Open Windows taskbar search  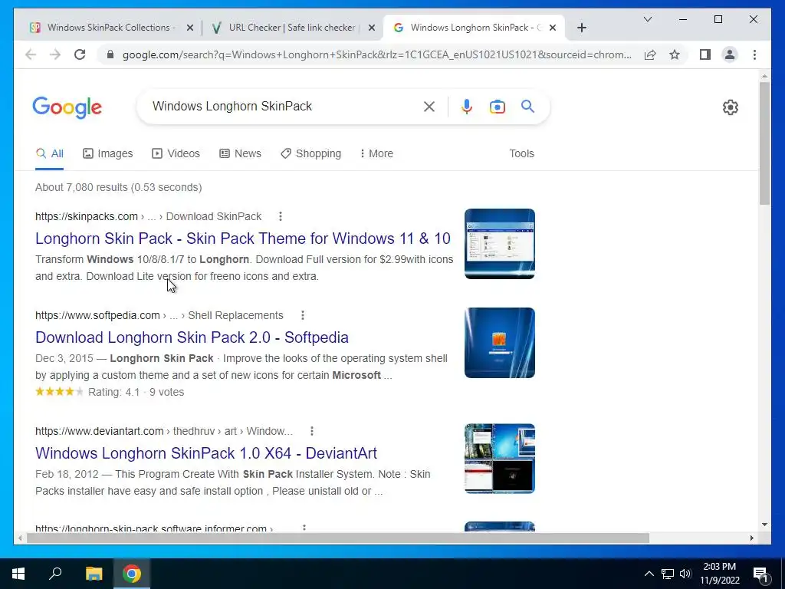click(55, 574)
